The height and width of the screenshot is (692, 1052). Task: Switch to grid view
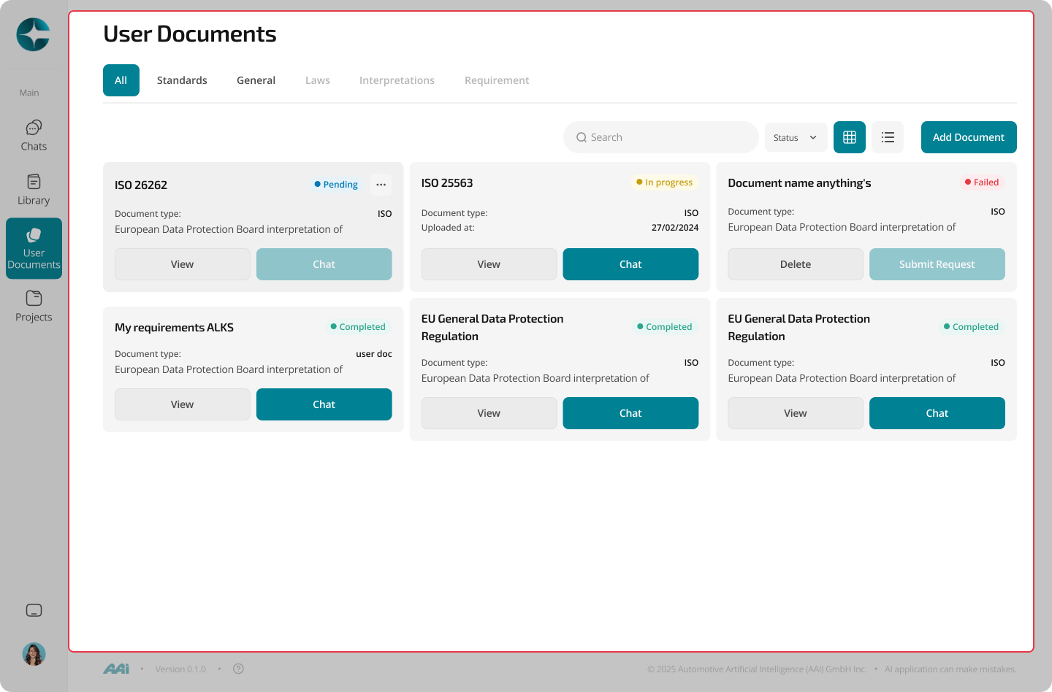(850, 137)
